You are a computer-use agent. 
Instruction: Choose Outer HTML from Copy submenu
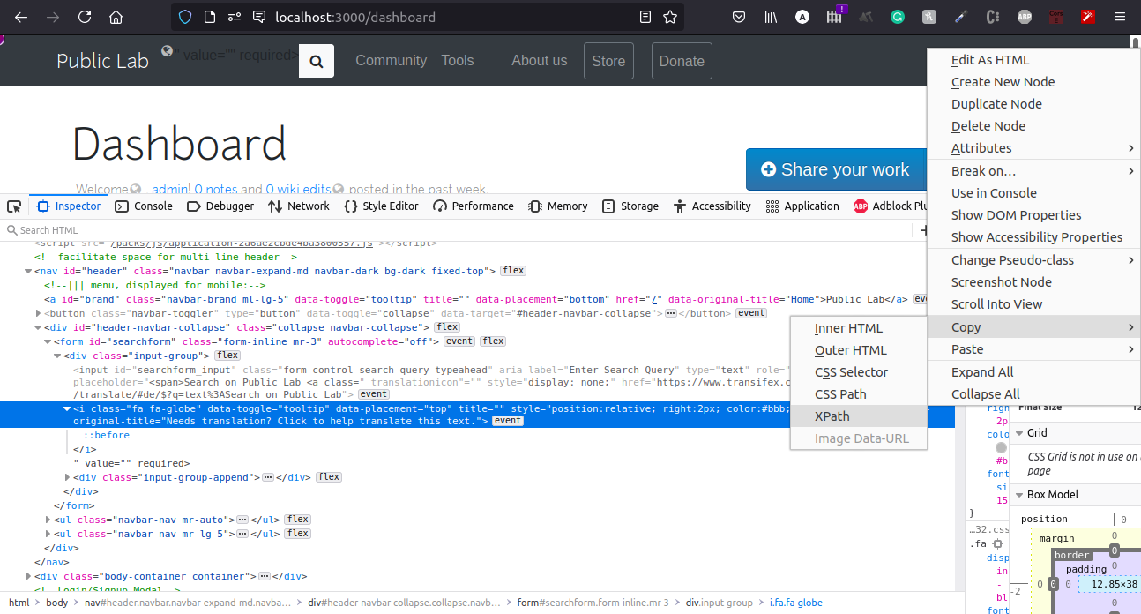859,350
